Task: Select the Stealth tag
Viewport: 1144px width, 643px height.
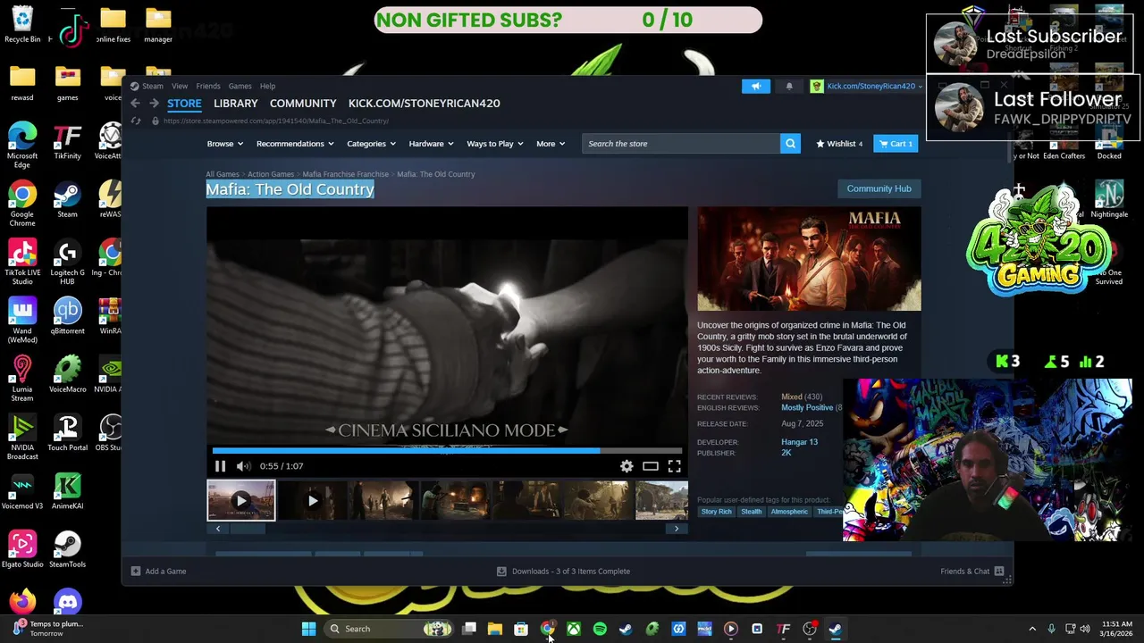Action: click(x=752, y=512)
